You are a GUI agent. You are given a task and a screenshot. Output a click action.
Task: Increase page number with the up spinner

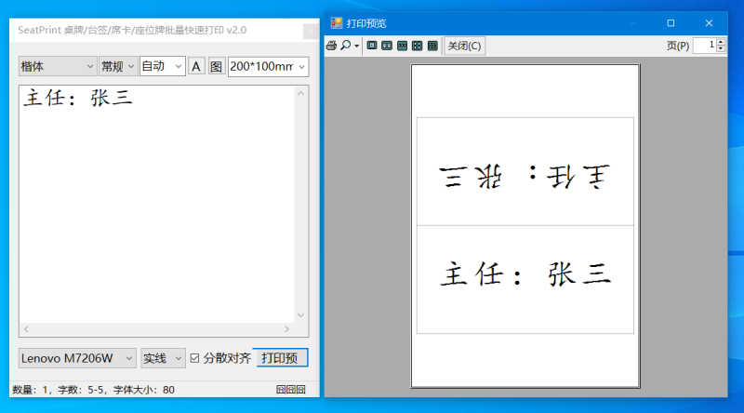point(721,42)
